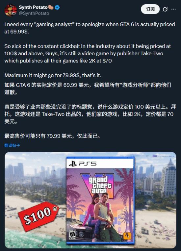181x251 pixels.
Task: Open Synth Potato's profile avatar
Action: pyautogui.click(x=11, y=10)
